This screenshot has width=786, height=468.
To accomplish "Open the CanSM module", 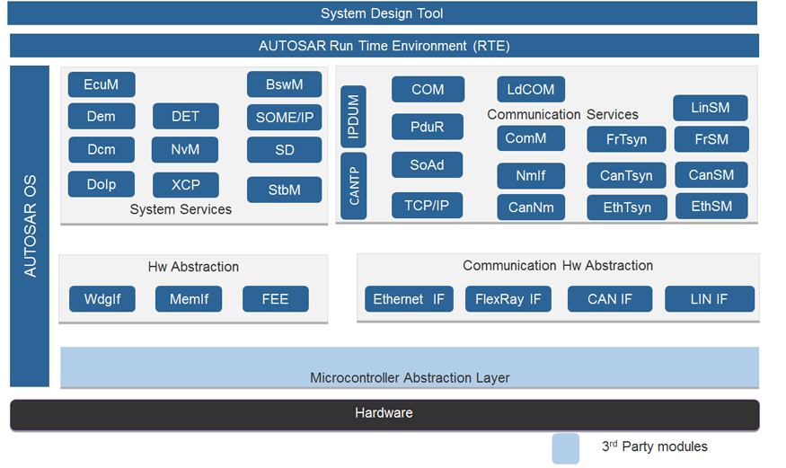I will [x=711, y=175].
